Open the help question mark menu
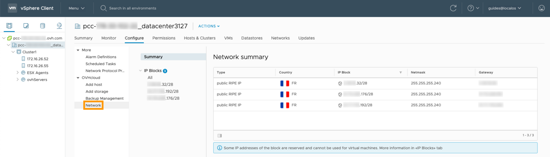This screenshot has width=550, height=157. (473, 8)
